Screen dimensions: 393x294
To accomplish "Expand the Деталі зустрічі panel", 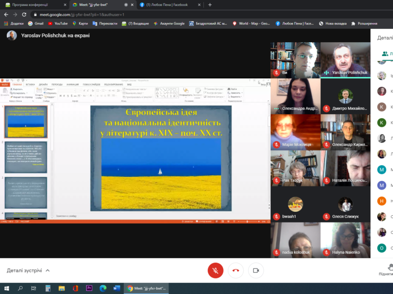I will 28,270.
